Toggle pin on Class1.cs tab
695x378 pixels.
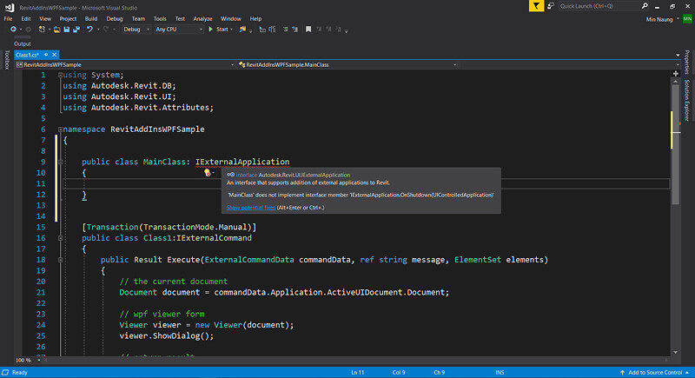click(x=46, y=54)
